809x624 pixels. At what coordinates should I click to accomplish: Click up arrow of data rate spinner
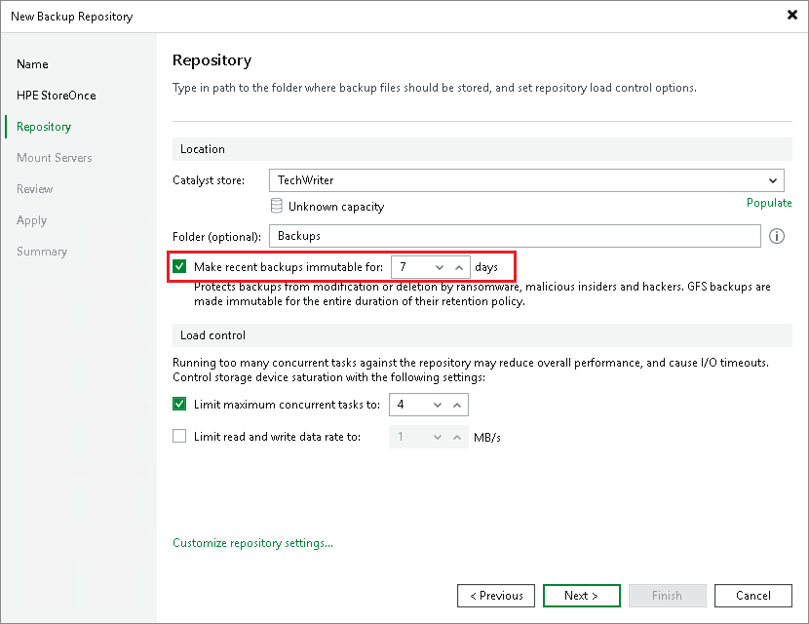tap(456, 437)
